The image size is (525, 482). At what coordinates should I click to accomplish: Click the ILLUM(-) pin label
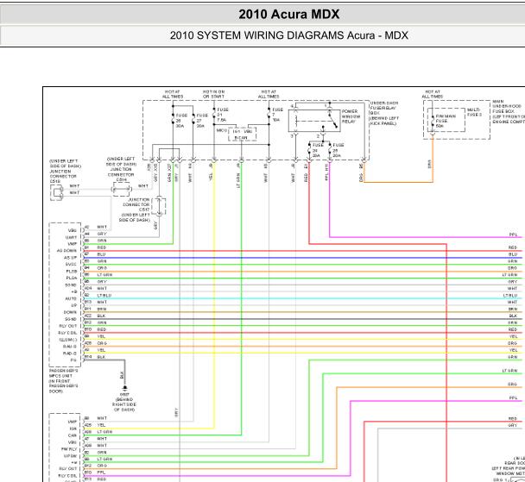[x=68, y=340]
